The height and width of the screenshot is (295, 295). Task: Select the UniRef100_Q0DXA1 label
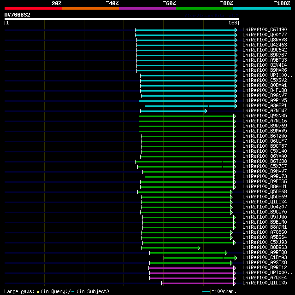[x=265, y=86]
